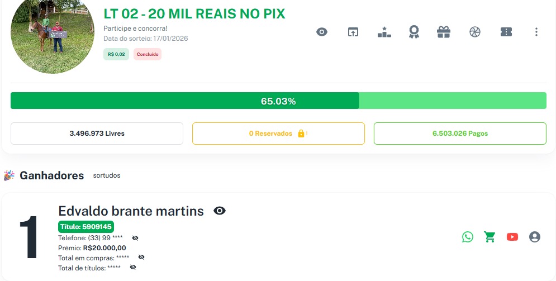Open the gift prizes icon
The width and height of the screenshot is (556, 281).
(444, 32)
